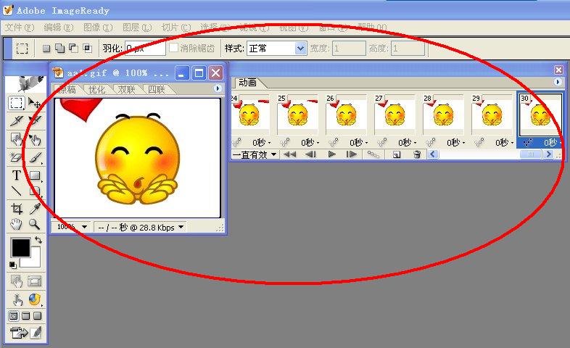Click the Preview Document hand icon

(17, 300)
